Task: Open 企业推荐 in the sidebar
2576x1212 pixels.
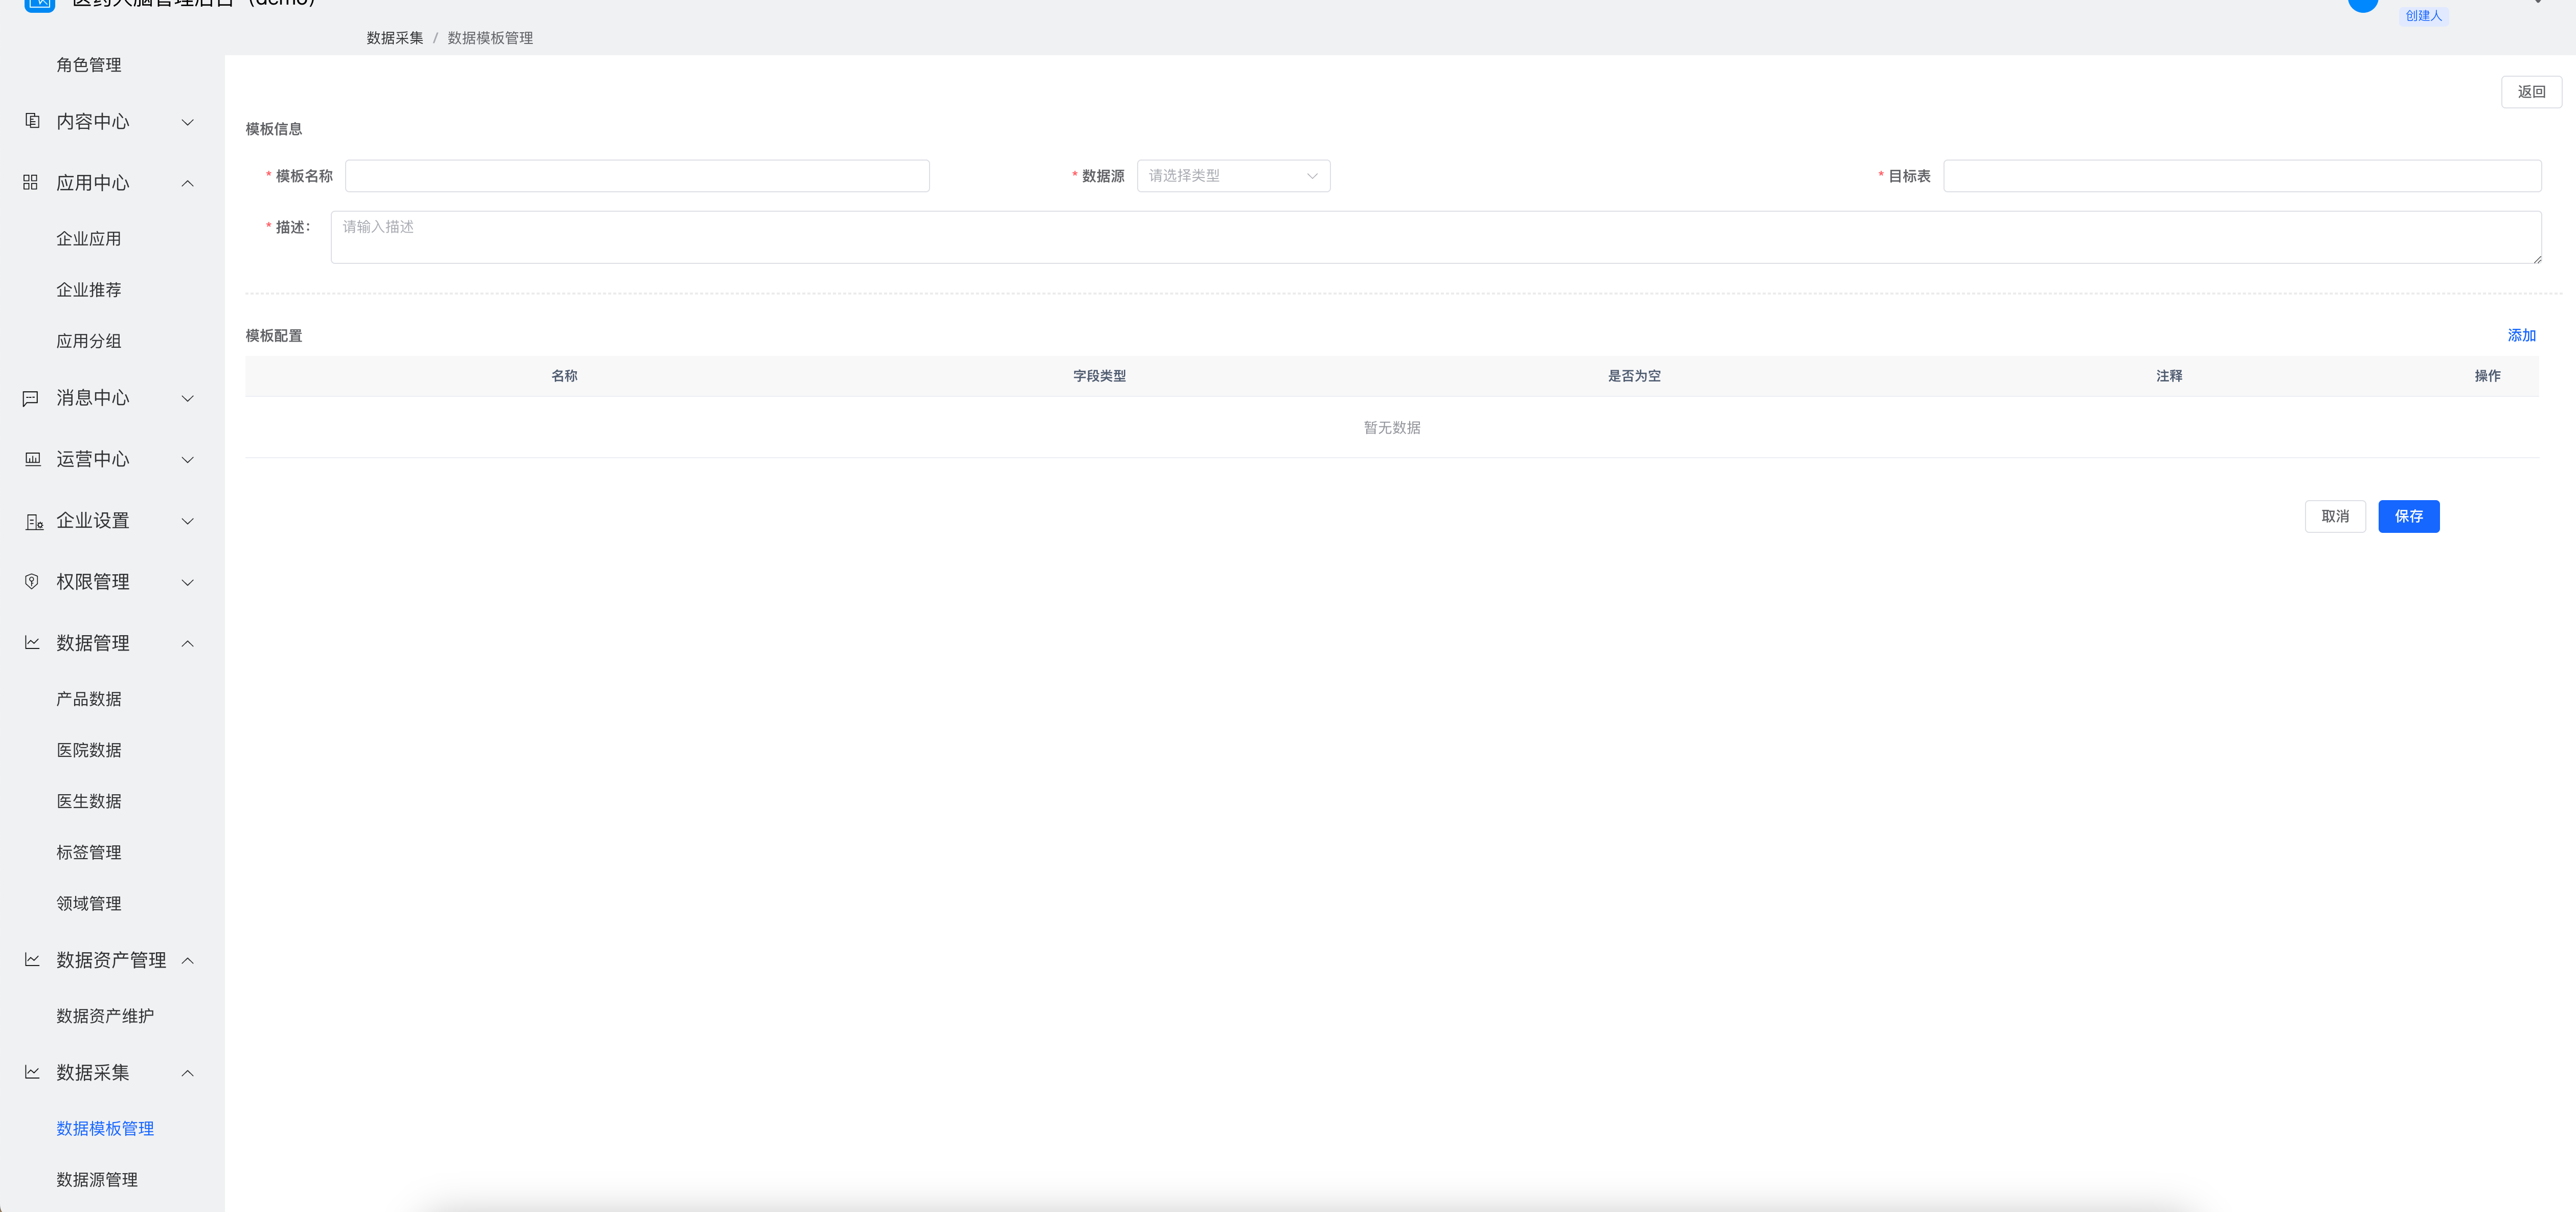Action: [89, 290]
